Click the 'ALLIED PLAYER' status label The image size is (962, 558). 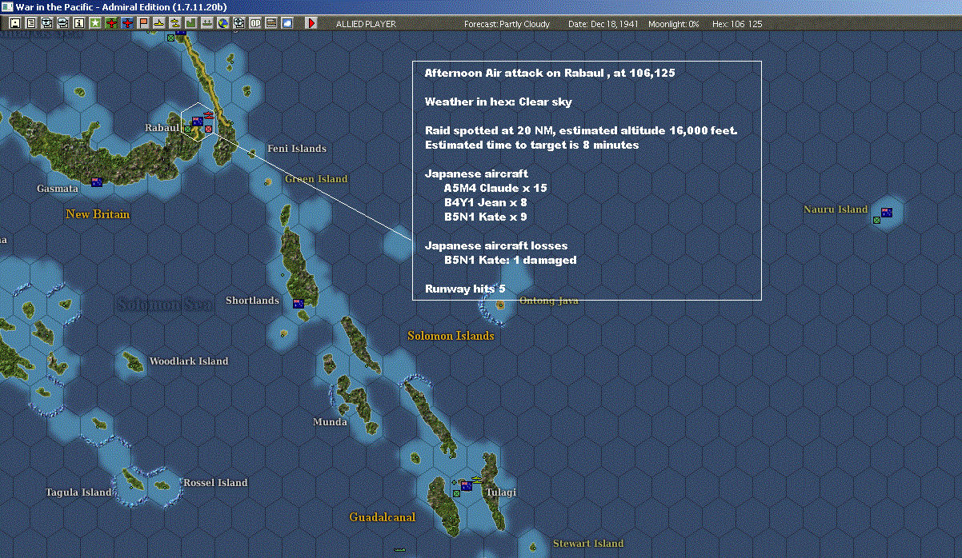click(366, 24)
